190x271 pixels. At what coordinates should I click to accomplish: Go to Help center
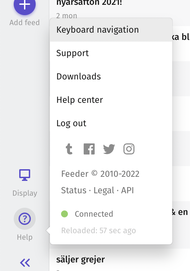pyautogui.click(x=111, y=100)
